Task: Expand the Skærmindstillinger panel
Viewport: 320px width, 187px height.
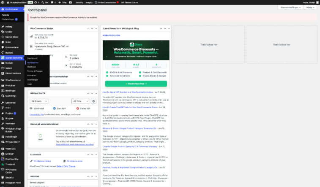Action: pyautogui.click(x=290, y=7)
